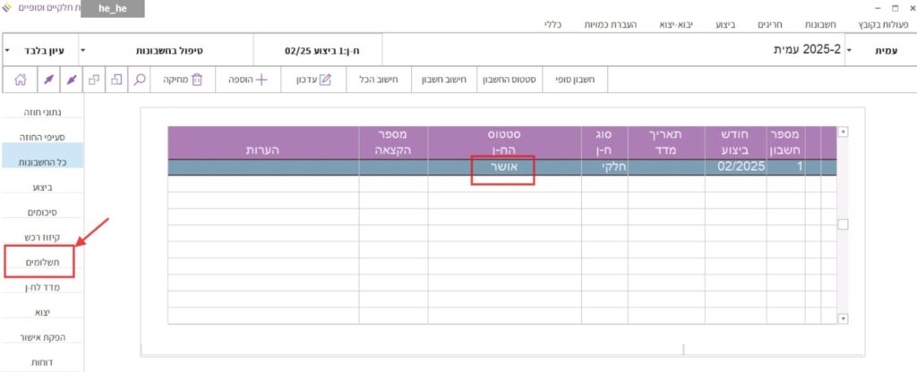Click the pencil edit icon for עדכון

pyautogui.click(x=325, y=80)
